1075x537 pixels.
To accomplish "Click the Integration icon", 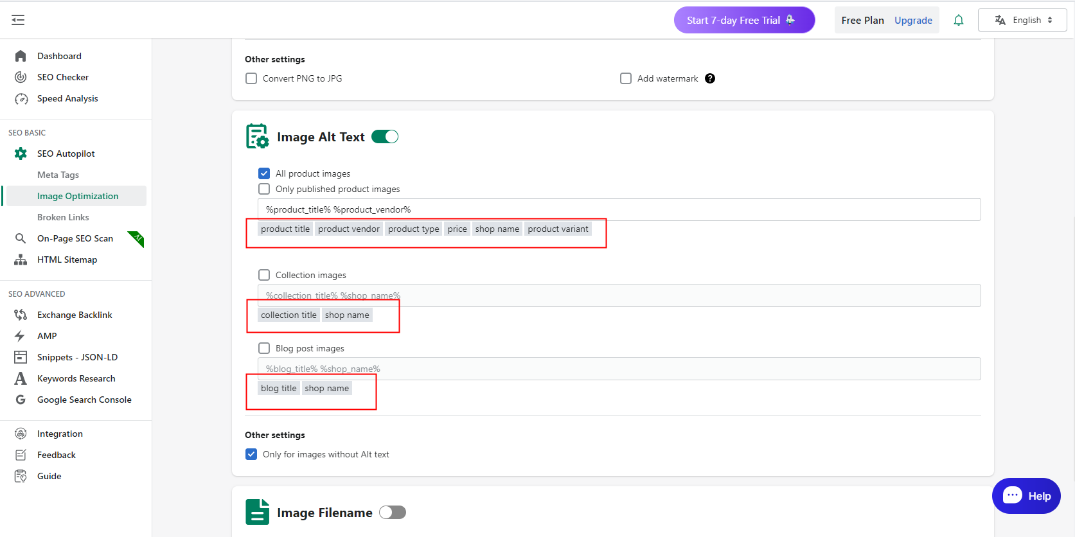I will (x=21, y=434).
